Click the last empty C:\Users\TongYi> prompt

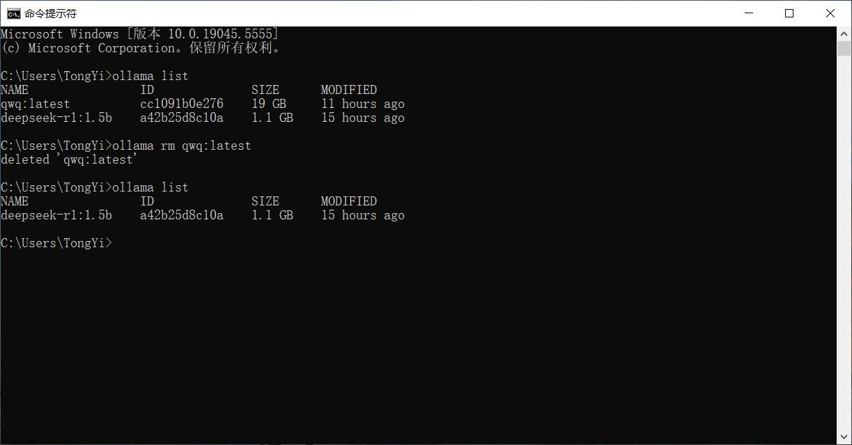56,243
